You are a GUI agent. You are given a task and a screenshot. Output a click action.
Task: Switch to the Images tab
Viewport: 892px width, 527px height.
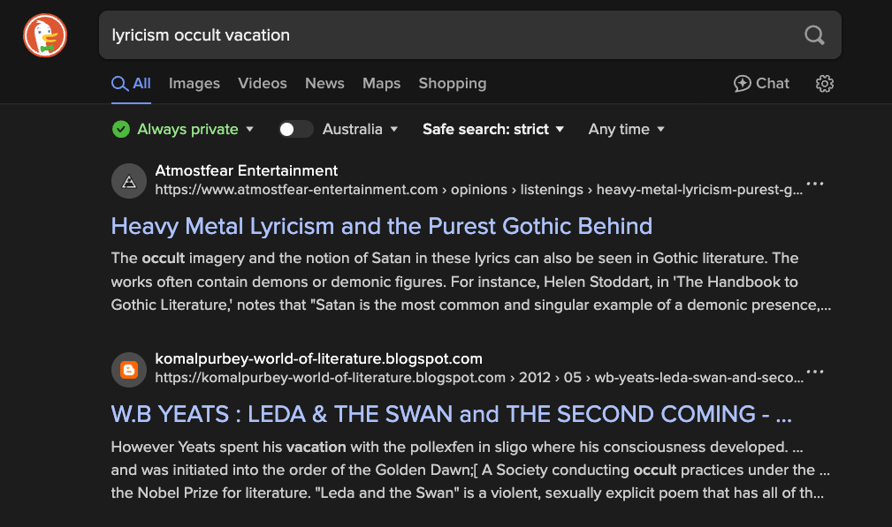194,84
